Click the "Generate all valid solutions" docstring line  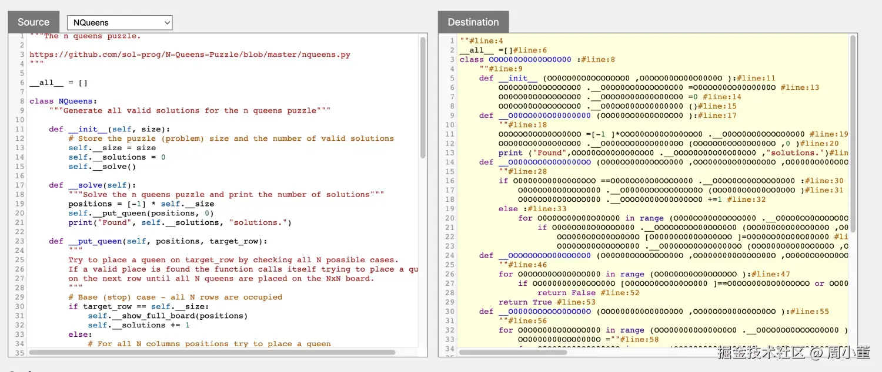(x=190, y=110)
